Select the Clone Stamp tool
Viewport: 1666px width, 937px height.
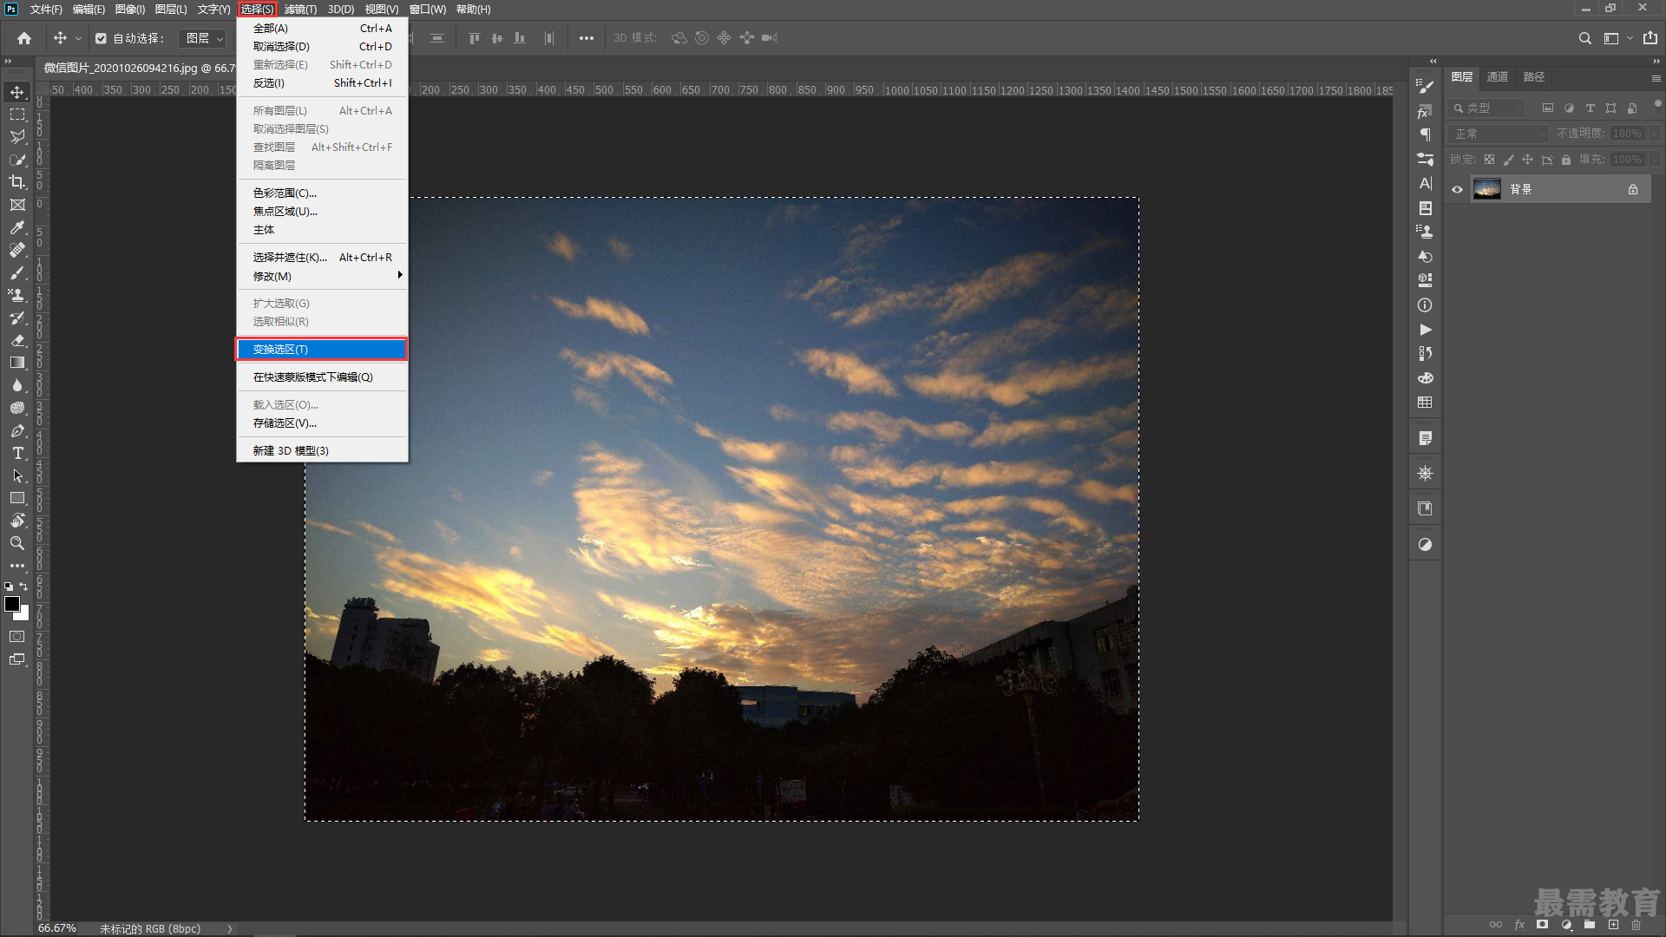click(x=17, y=295)
